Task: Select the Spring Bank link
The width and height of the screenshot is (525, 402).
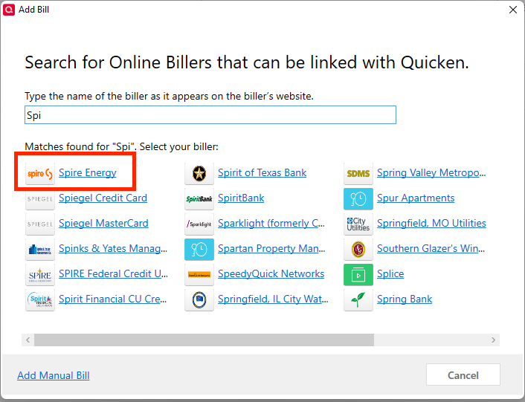Action: point(405,299)
